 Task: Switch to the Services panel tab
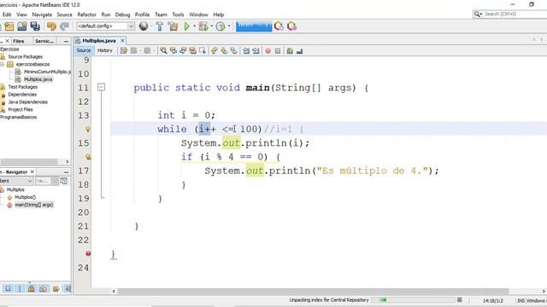[x=44, y=41]
